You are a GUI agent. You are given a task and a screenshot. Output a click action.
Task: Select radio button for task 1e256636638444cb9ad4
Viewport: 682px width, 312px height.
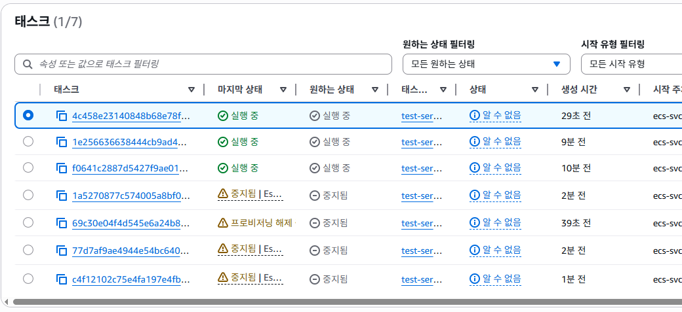[28, 141]
